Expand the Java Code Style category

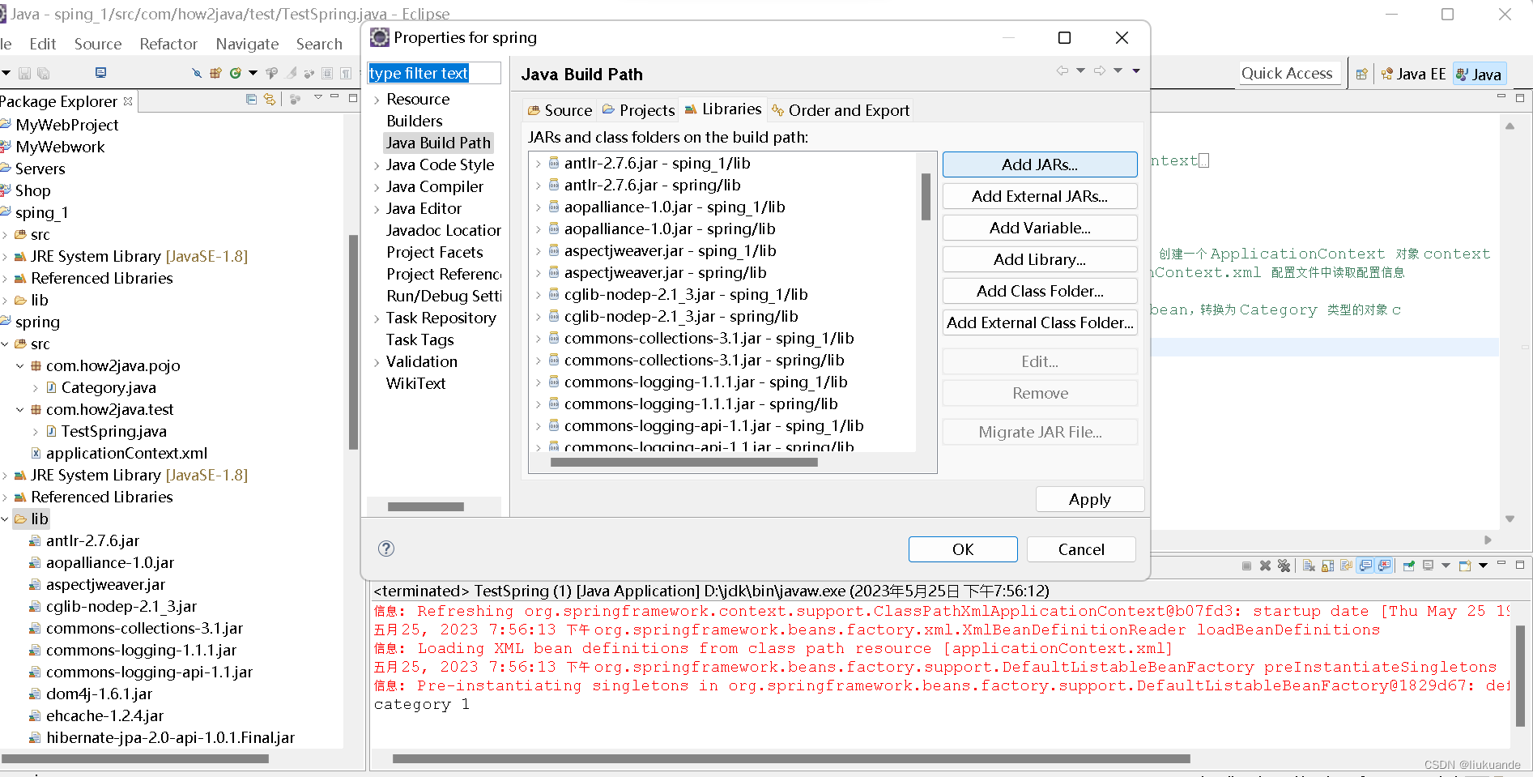point(377,165)
